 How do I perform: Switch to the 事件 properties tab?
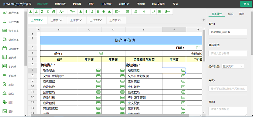click(x=242, y=14)
